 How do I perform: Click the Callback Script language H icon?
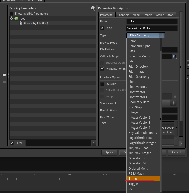coord(175,57)
